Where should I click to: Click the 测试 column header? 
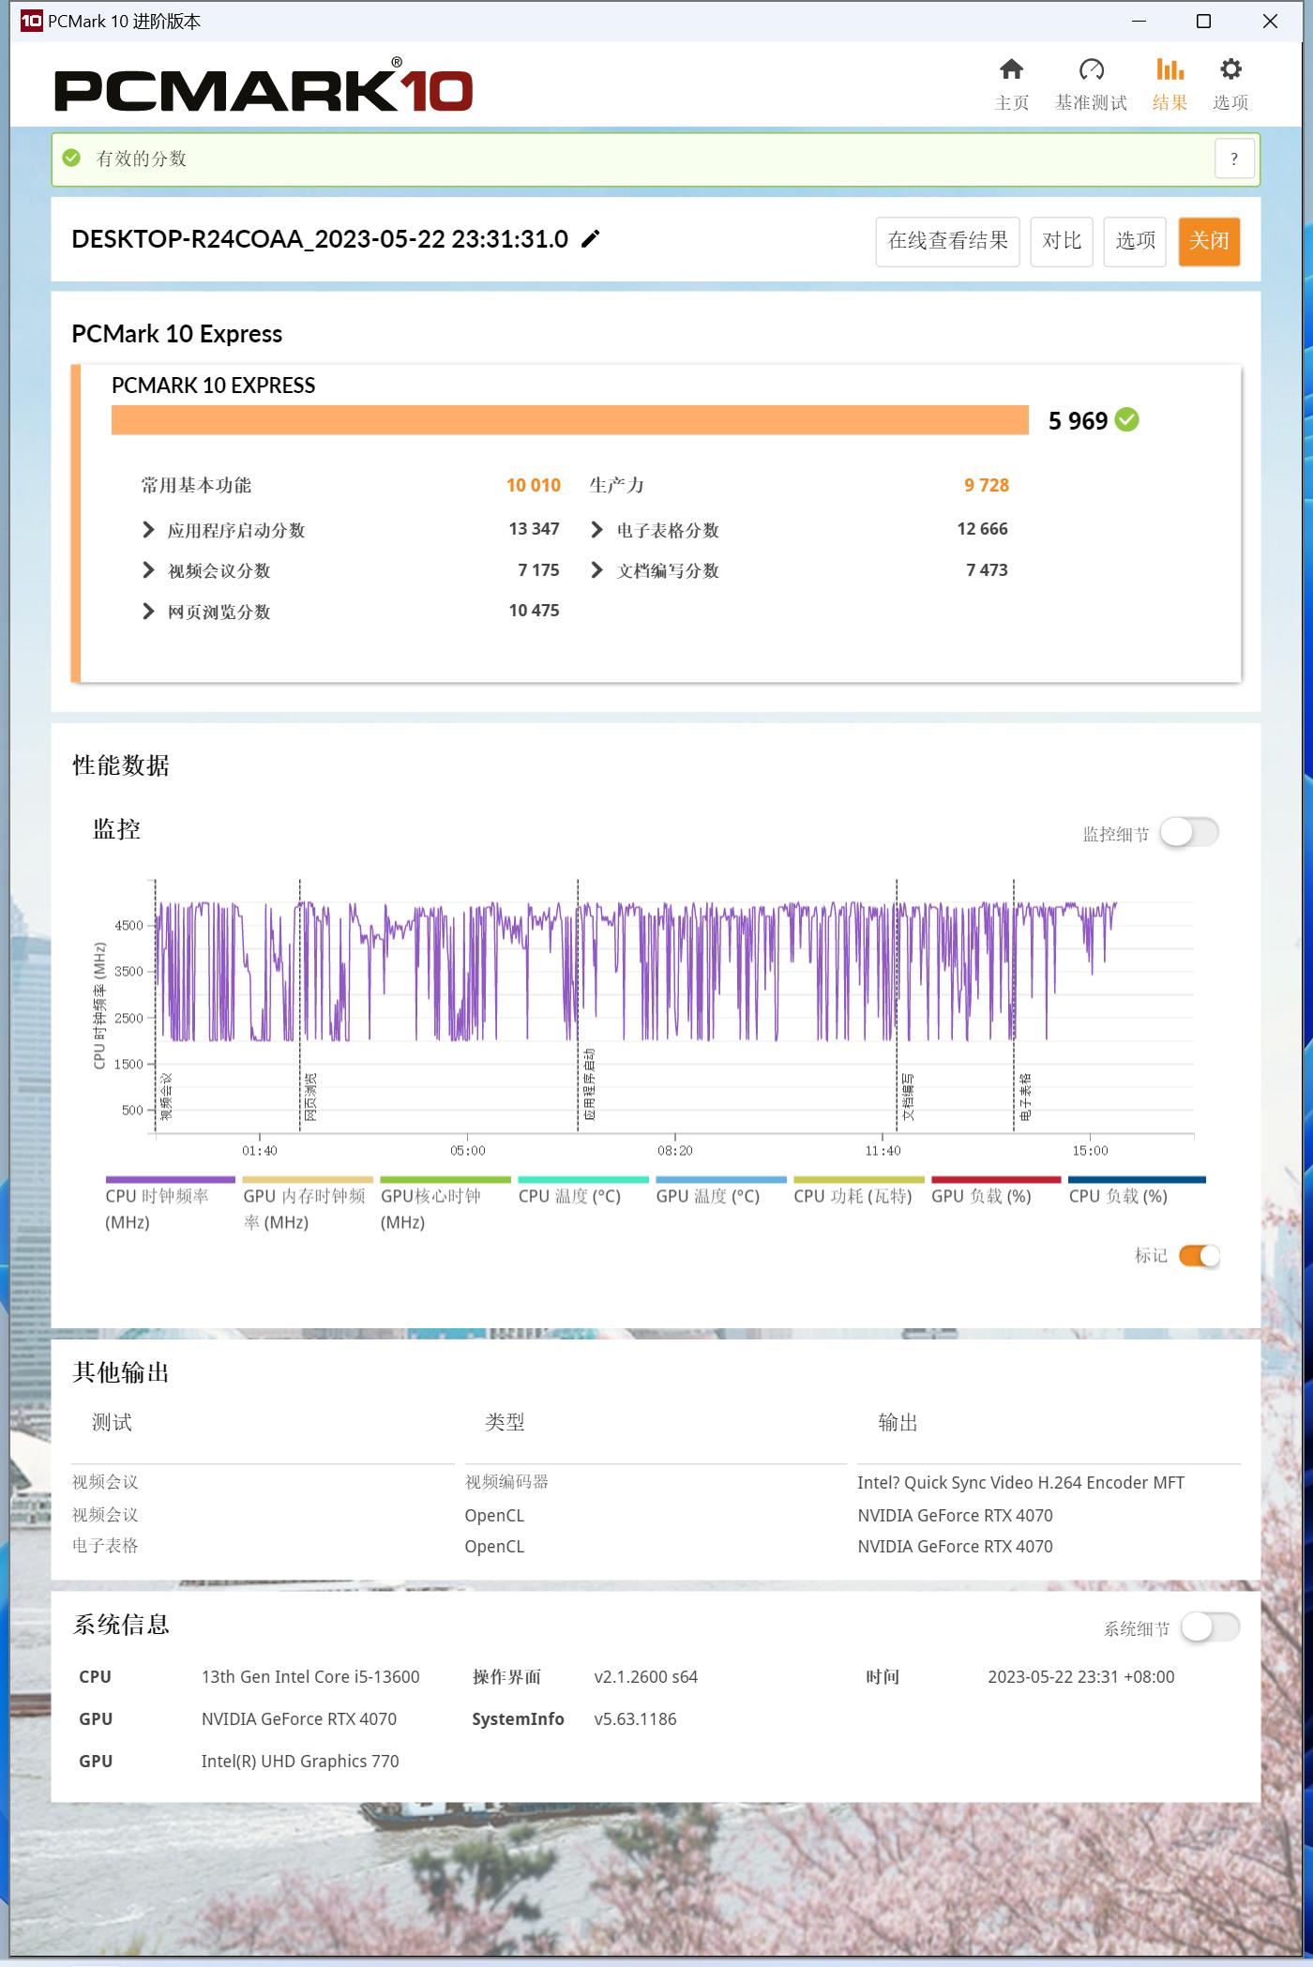tap(112, 1423)
